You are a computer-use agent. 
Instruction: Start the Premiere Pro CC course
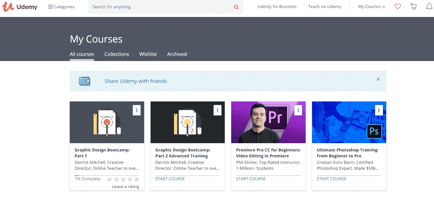[251, 179]
